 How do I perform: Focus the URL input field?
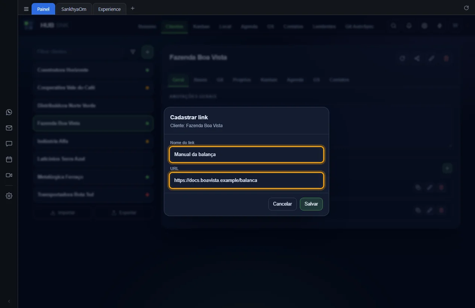tap(246, 180)
